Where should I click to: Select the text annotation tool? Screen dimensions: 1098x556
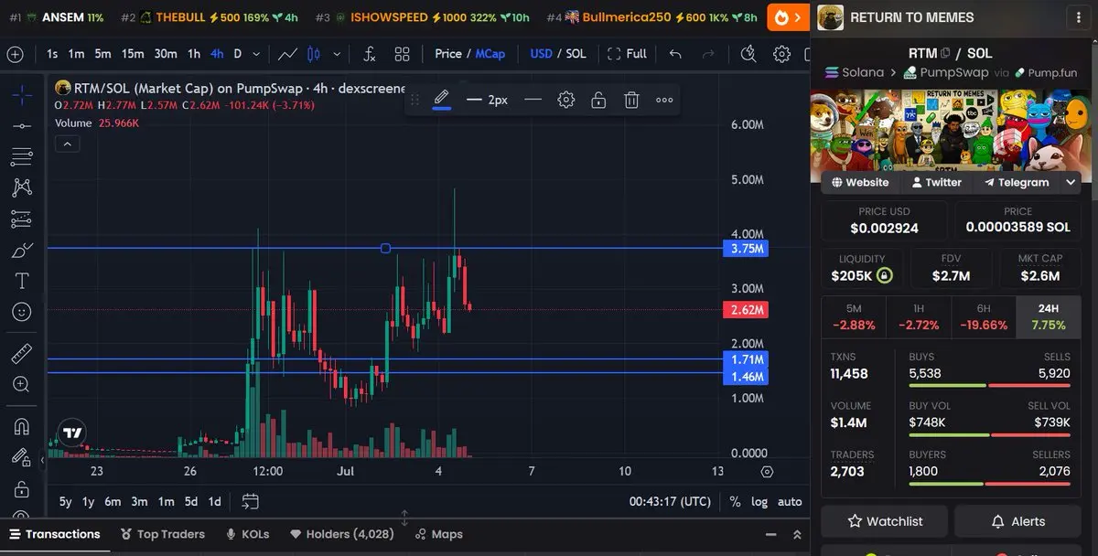pyautogui.click(x=22, y=281)
